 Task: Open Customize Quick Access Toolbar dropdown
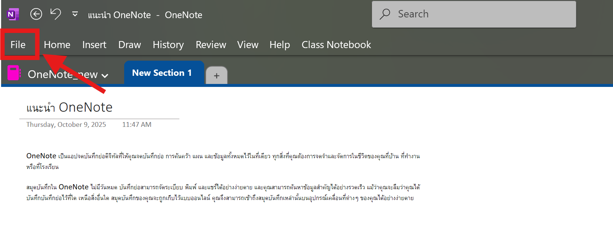[x=75, y=14]
